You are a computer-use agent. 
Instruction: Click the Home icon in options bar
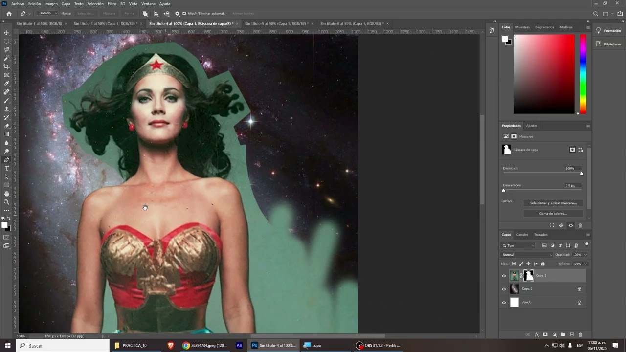(9, 14)
